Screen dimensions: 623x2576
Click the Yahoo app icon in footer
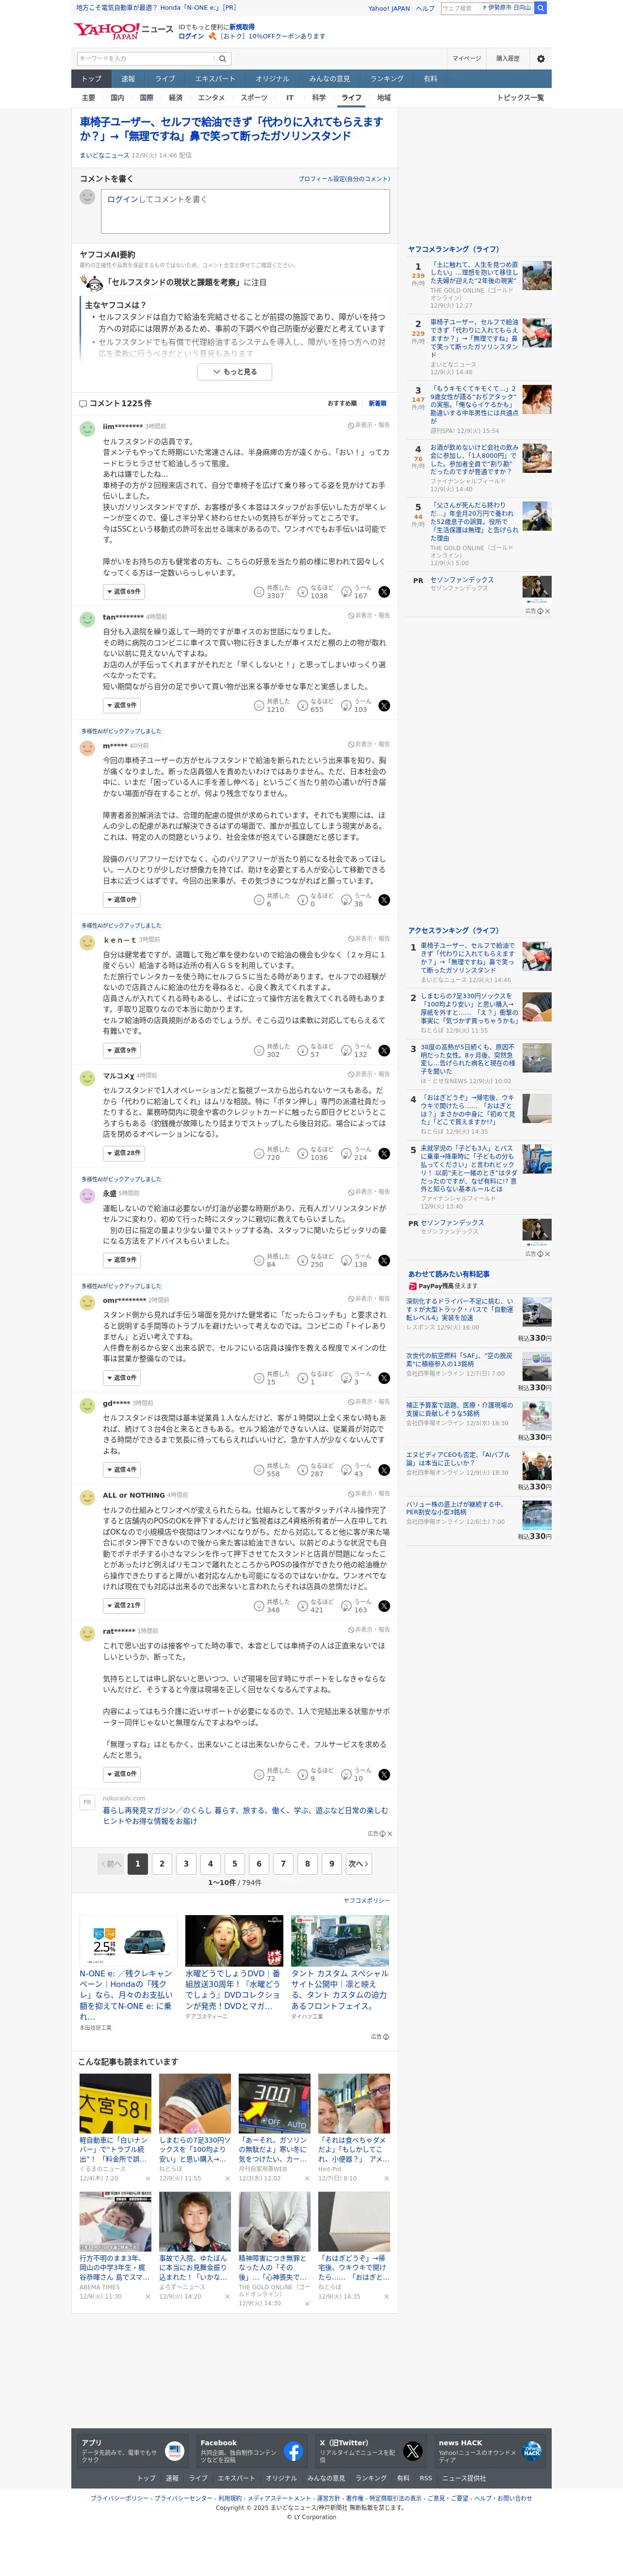174,2451
